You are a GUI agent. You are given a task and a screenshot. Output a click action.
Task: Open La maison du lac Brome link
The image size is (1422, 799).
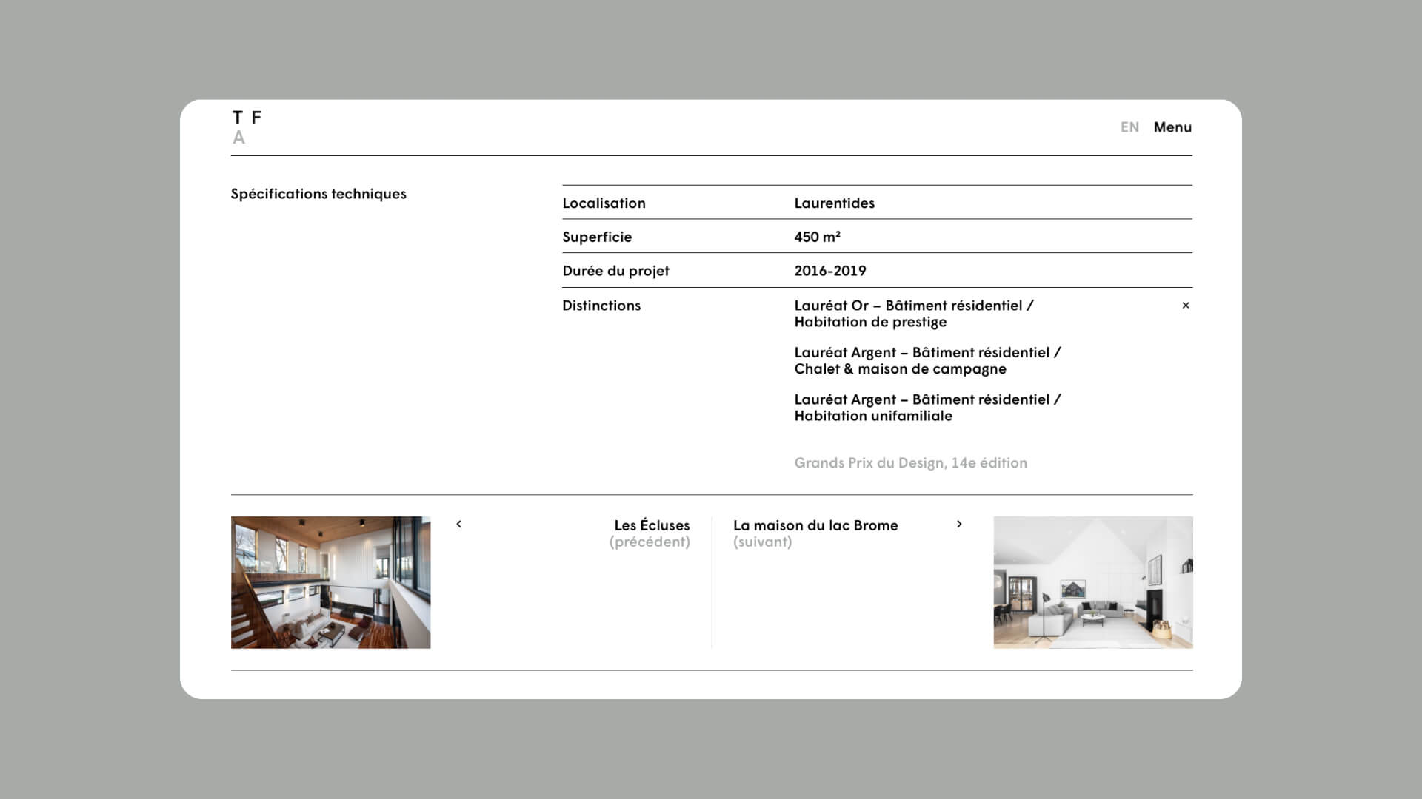pyautogui.click(x=815, y=525)
